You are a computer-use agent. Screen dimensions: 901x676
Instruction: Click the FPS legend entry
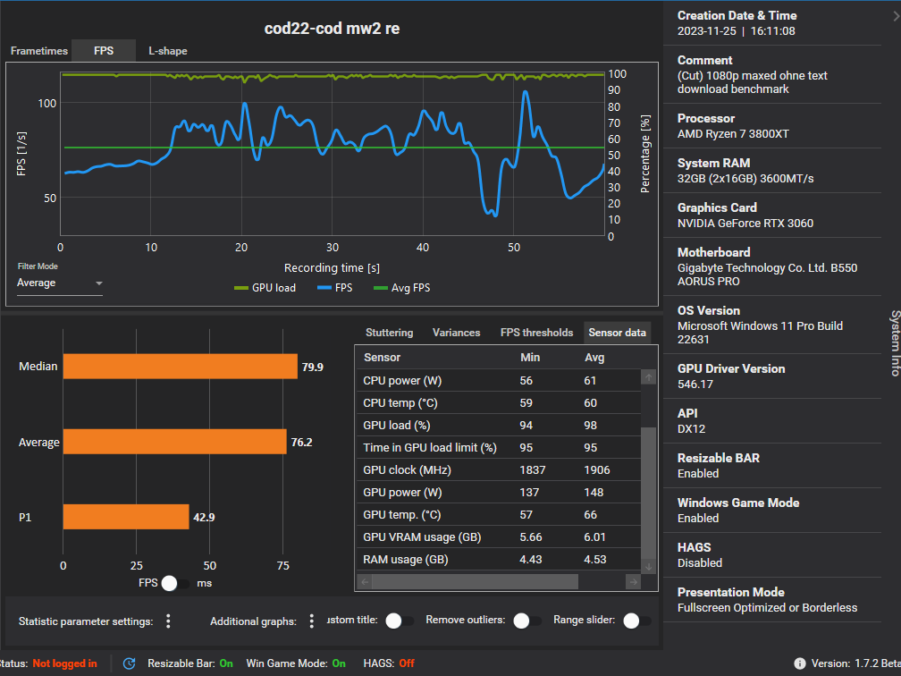(335, 287)
